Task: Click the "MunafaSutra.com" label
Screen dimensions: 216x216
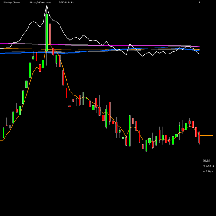Action: tap(40, 3)
